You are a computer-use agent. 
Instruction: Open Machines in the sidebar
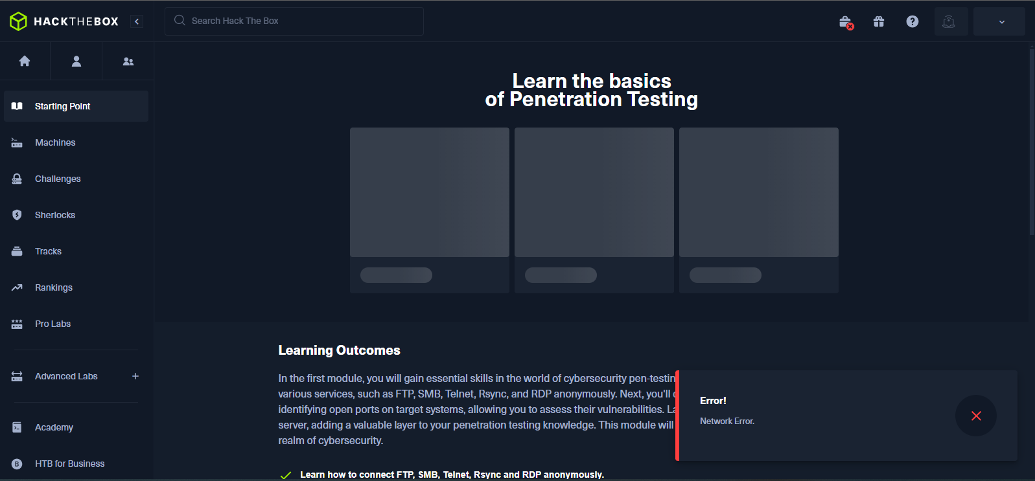[76, 142]
